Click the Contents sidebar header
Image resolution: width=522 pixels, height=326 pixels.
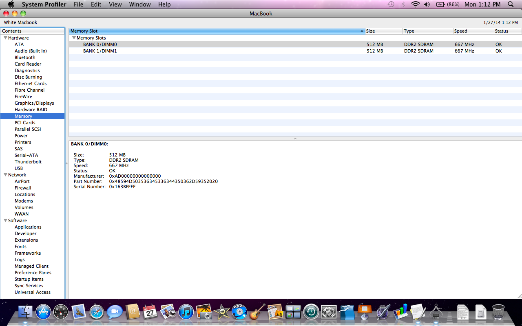pos(33,31)
